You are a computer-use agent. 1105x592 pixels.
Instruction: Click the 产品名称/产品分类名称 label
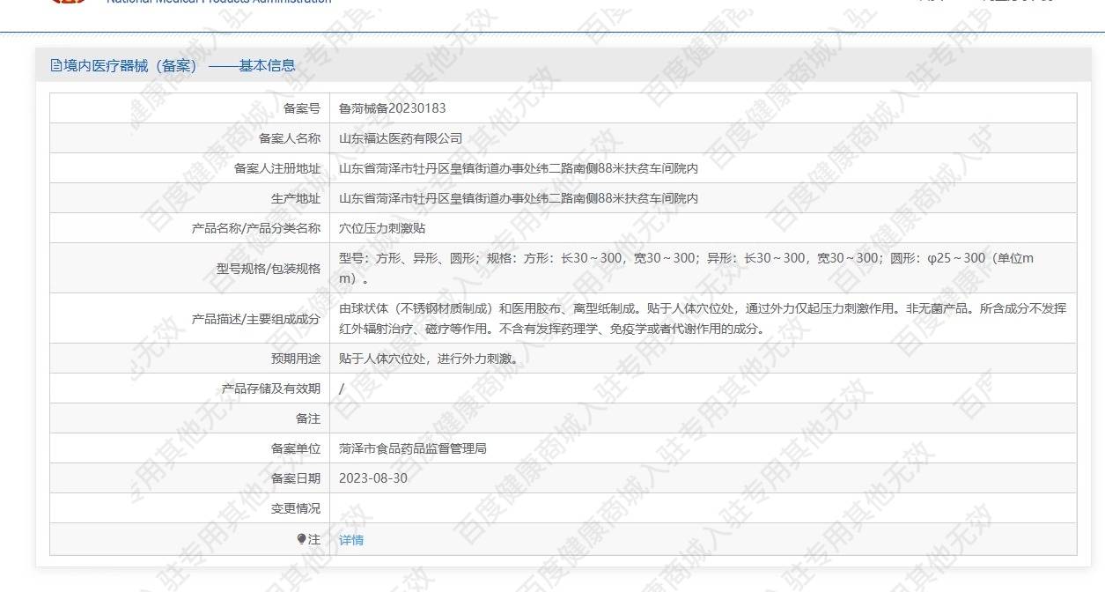[x=256, y=228]
